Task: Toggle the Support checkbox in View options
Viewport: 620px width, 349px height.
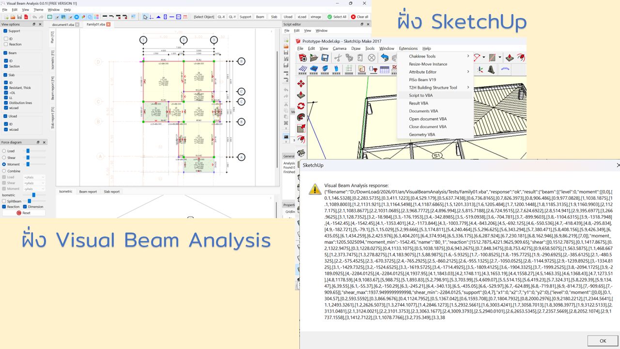Action: [x=5, y=31]
